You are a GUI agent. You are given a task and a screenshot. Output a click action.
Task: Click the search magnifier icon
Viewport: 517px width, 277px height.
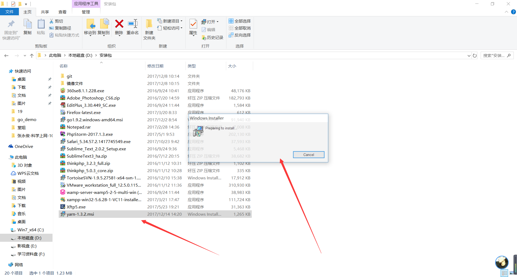tap(509, 55)
